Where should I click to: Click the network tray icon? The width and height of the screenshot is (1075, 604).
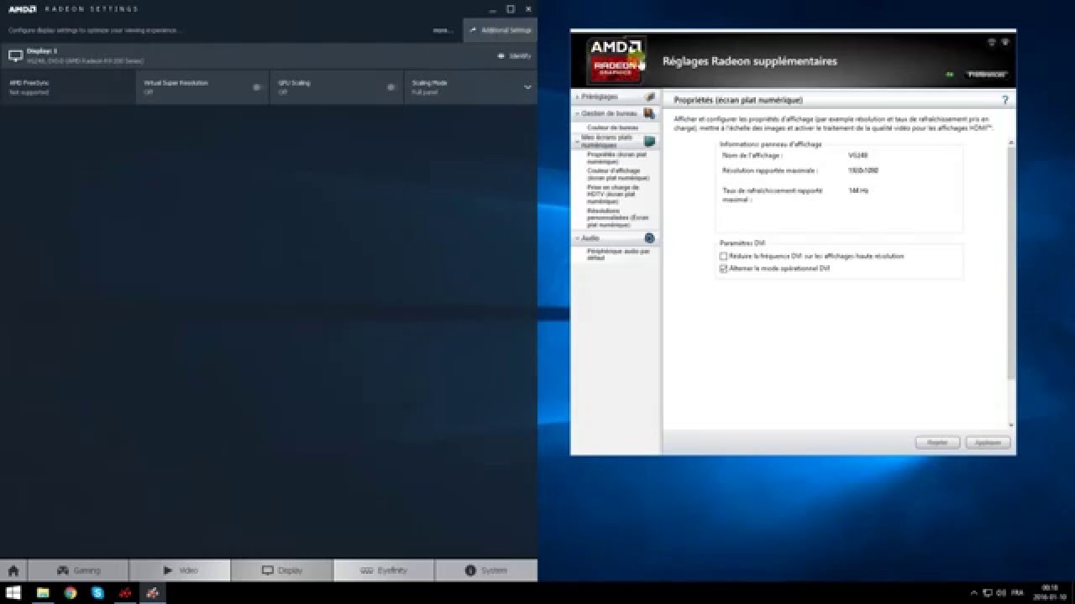(x=988, y=593)
